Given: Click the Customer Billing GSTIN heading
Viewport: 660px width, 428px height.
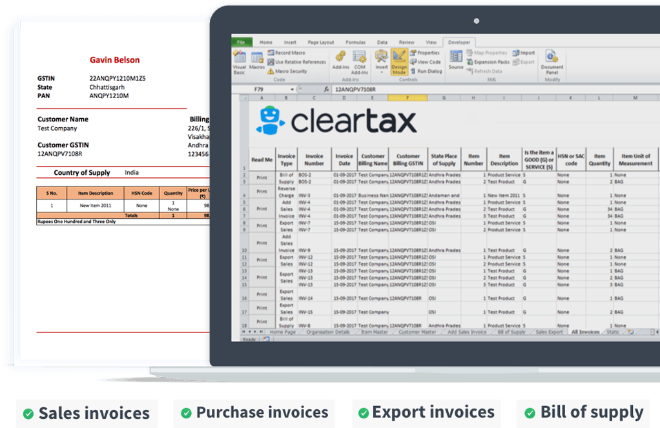Looking at the screenshot, I should tap(408, 159).
